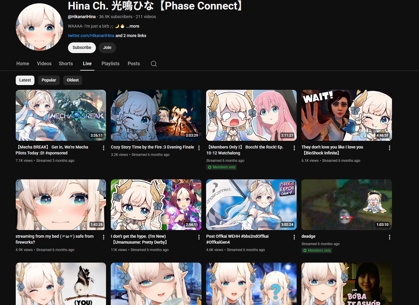Open the Playlists tab

point(110,64)
